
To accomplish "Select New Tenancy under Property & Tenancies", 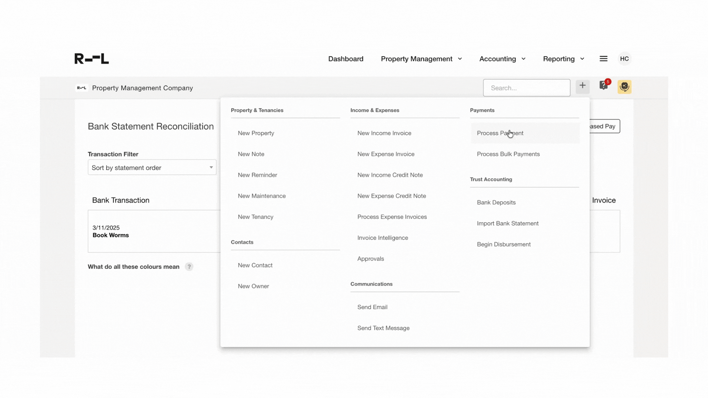I will 256,217.
